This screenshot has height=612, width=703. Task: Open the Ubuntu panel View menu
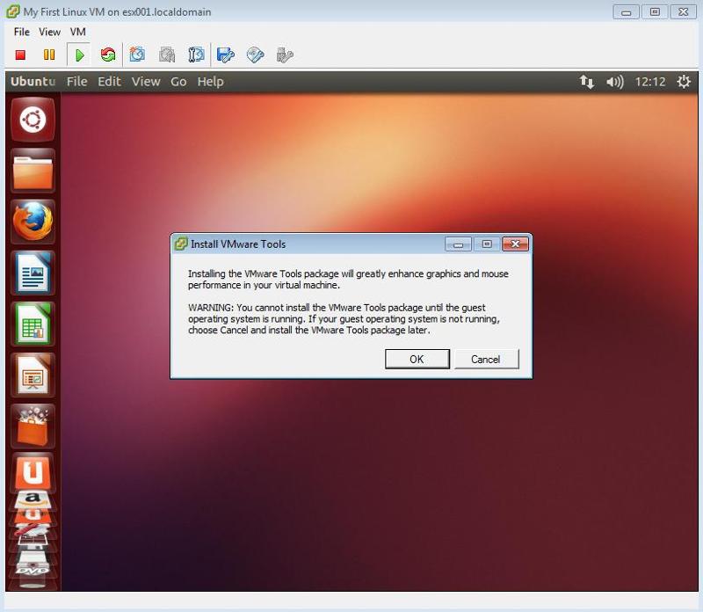tap(146, 82)
